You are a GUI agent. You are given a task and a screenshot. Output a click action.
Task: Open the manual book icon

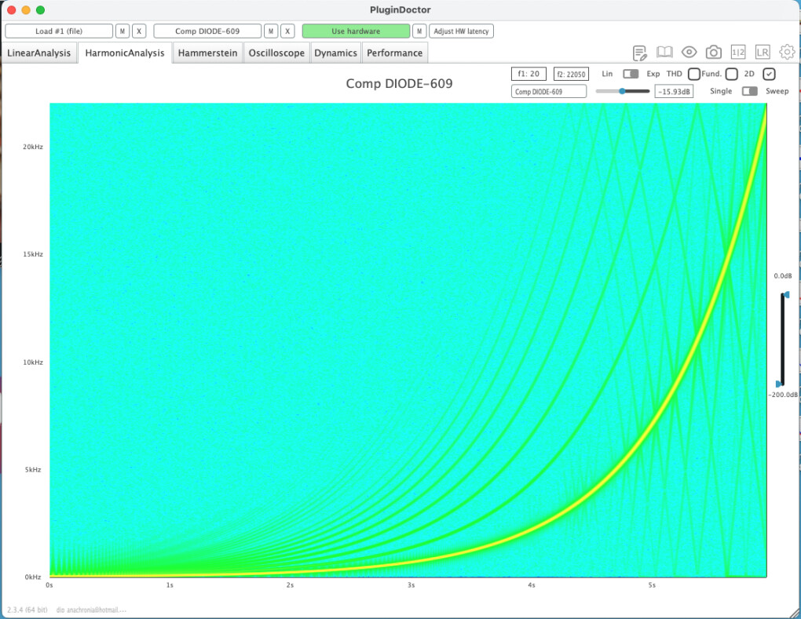(x=664, y=53)
